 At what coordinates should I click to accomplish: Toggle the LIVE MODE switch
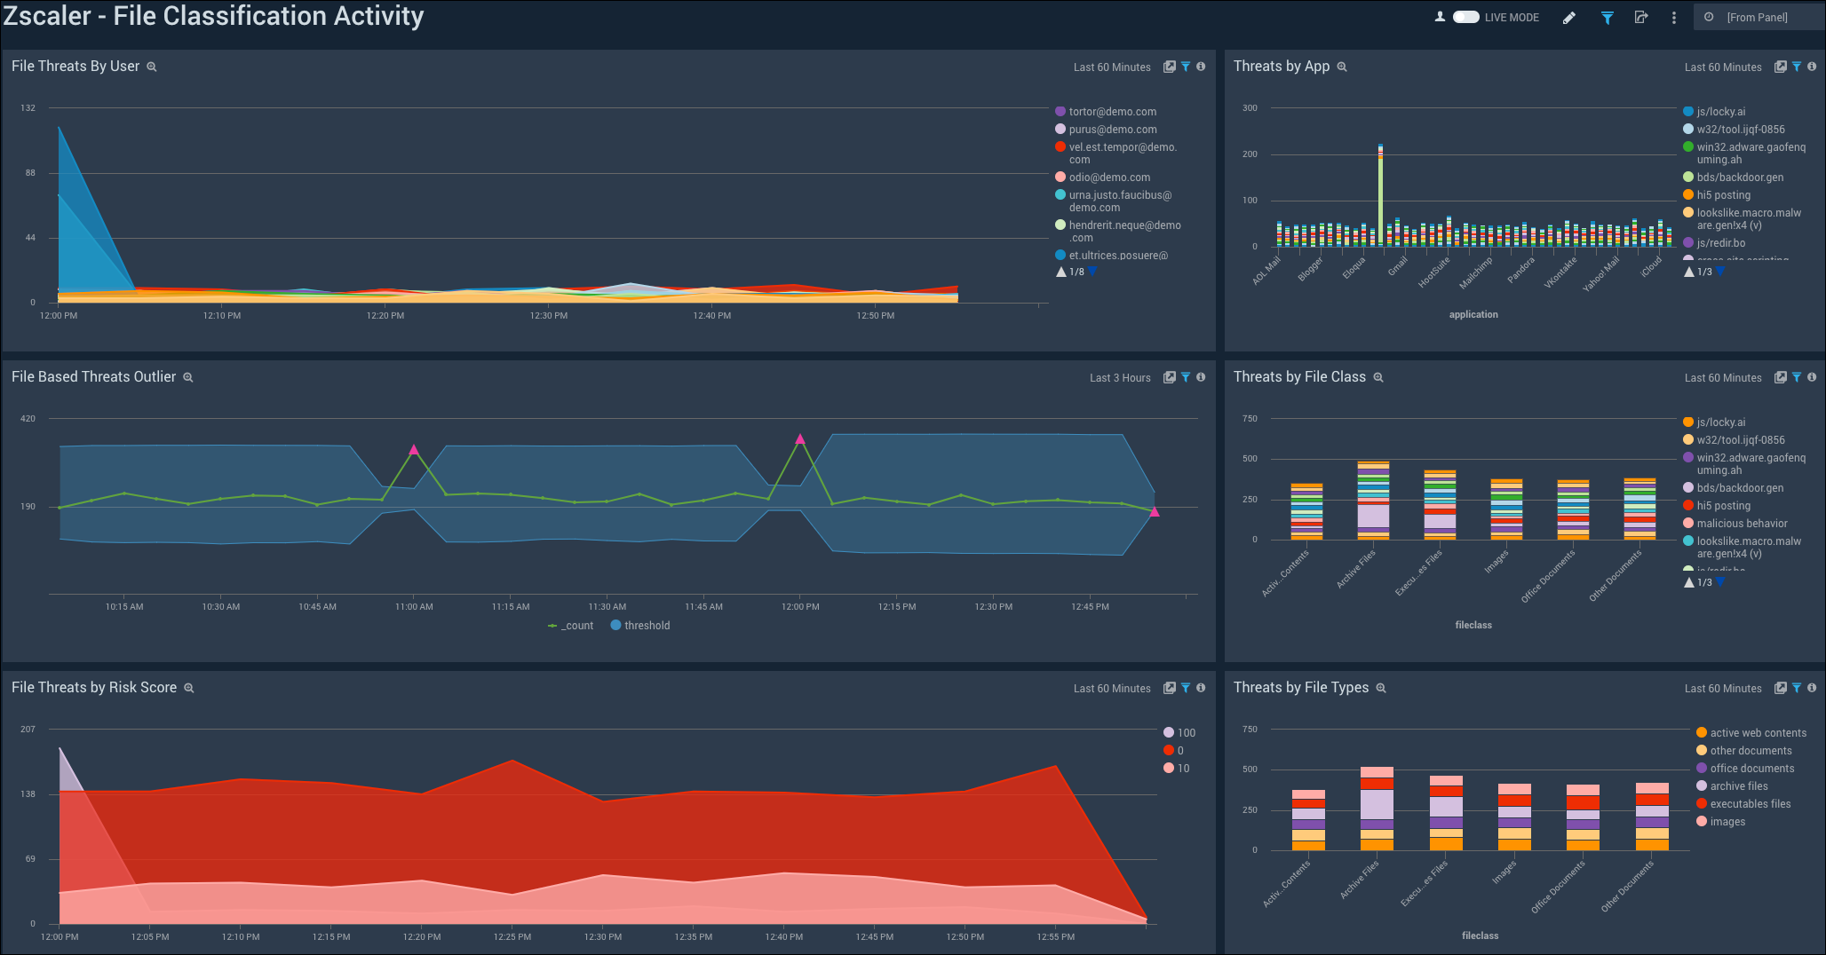[x=1465, y=16]
